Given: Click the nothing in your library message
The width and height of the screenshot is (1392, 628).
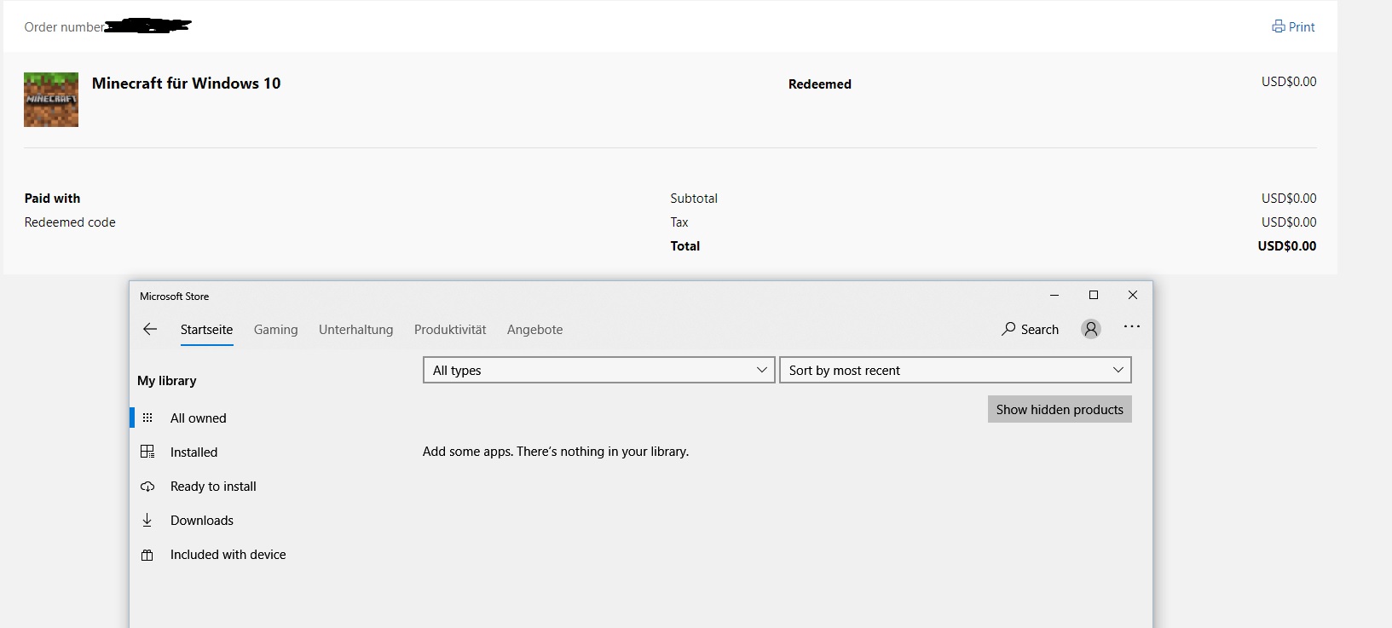Looking at the screenshot, I should click(x=556, y=452).
